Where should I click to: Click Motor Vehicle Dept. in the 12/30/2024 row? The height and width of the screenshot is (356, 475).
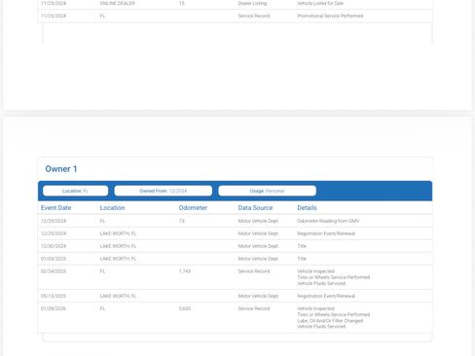coord(258,246)
